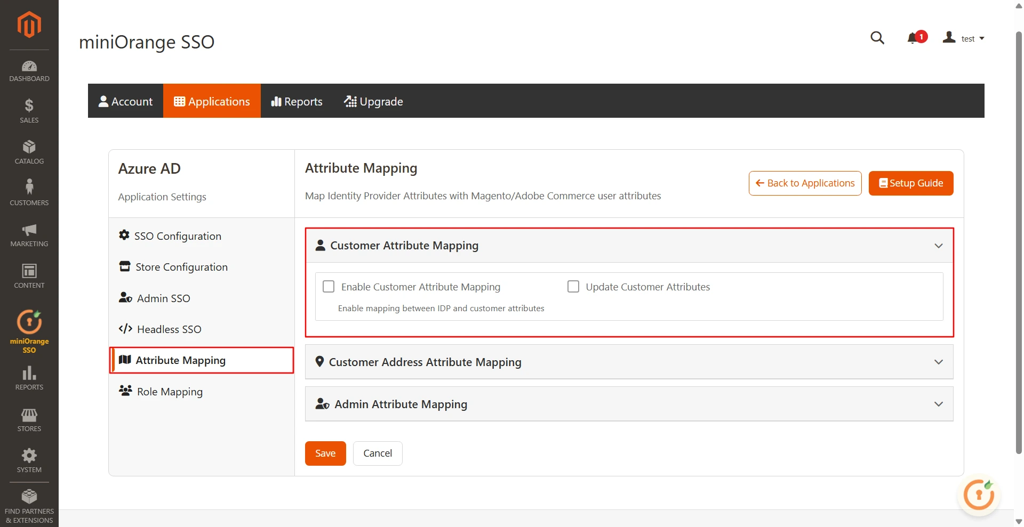The height and width of the screenshot is (527, 1024).
Task: Save the attribute mapping settings
Action: [325, 453]
